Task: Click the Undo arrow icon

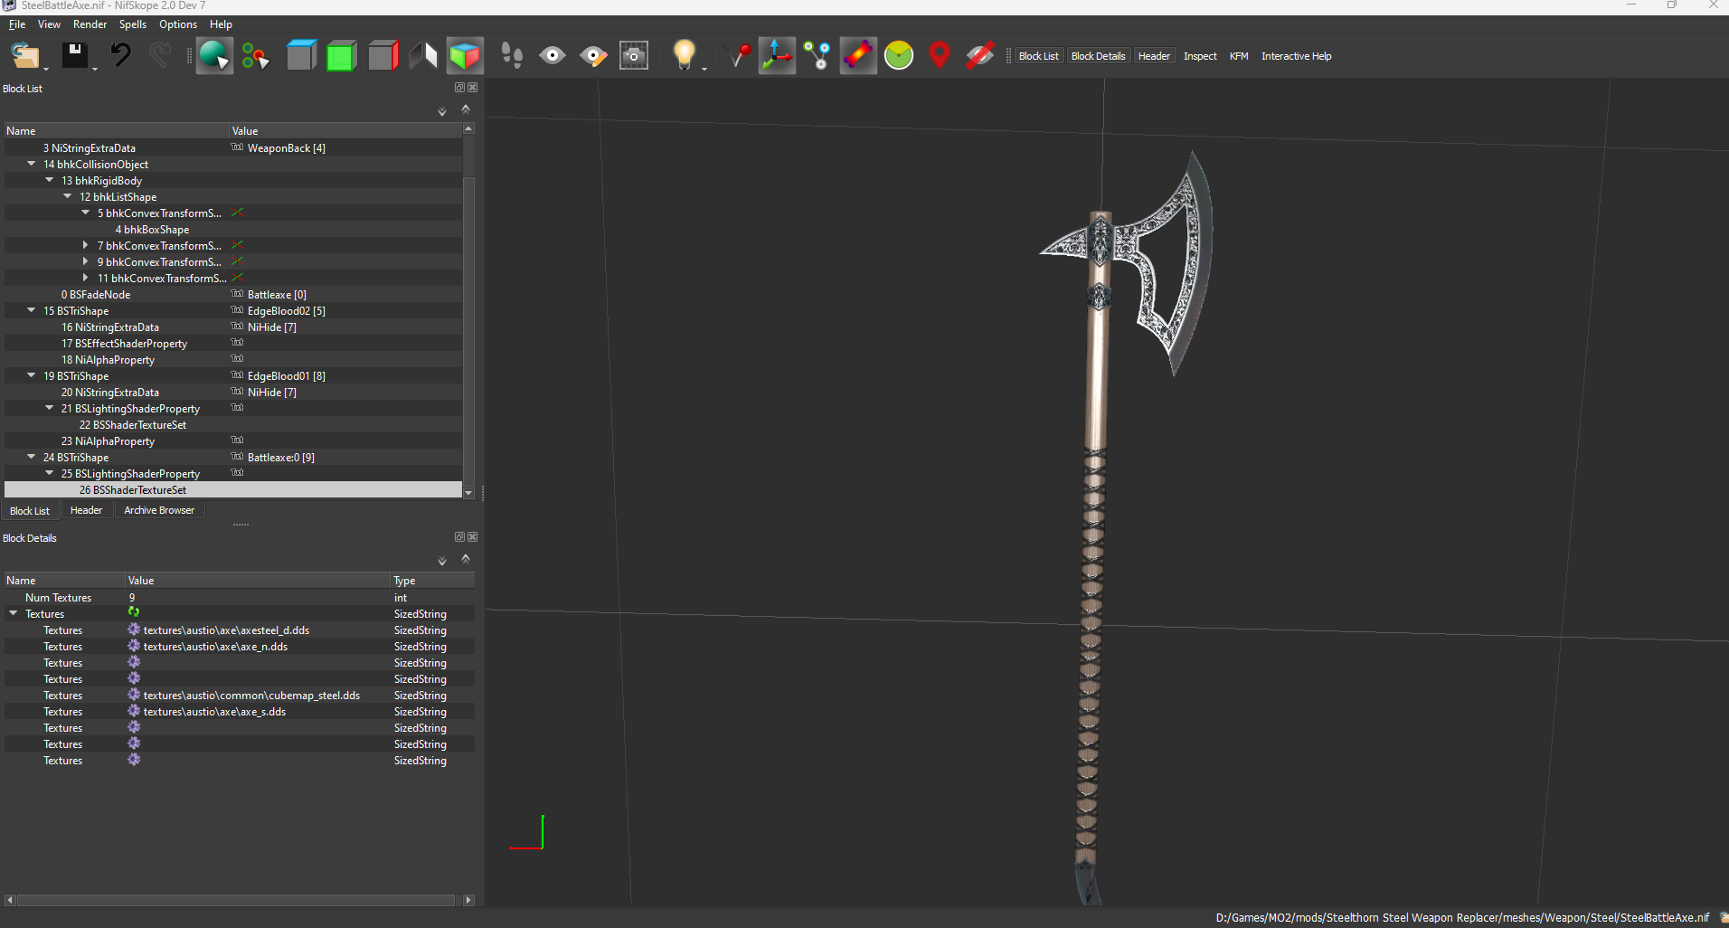Action: (120, 56)
